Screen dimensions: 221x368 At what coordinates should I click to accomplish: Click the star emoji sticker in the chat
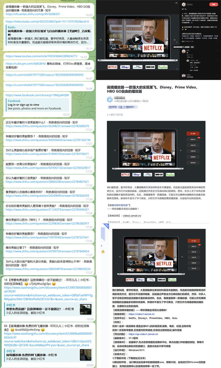tap(103, 252)
